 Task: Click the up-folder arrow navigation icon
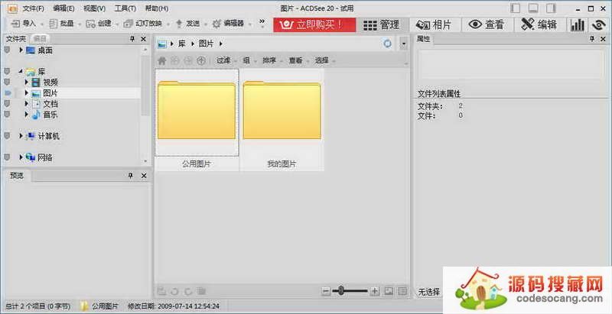[201, 60]
